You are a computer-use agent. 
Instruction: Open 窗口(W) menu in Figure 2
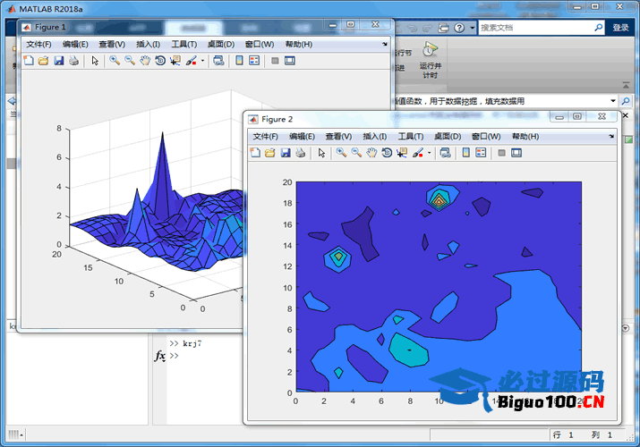[x=486, y=137]
